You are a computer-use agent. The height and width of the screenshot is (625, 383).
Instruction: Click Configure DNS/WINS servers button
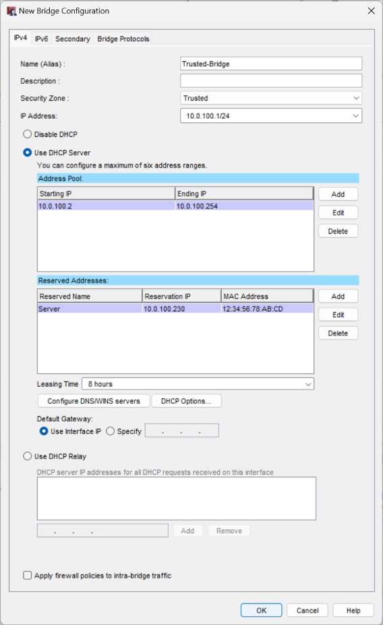click(x=94, y=401)
